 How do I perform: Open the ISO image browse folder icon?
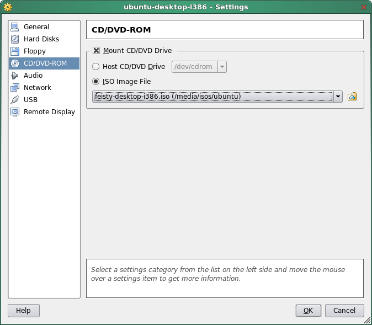click(352, 97)
